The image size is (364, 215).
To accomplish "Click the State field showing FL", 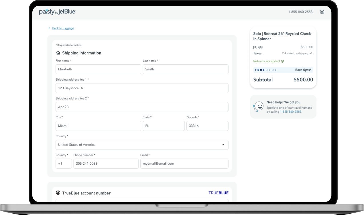I will (x=164, y=126).
